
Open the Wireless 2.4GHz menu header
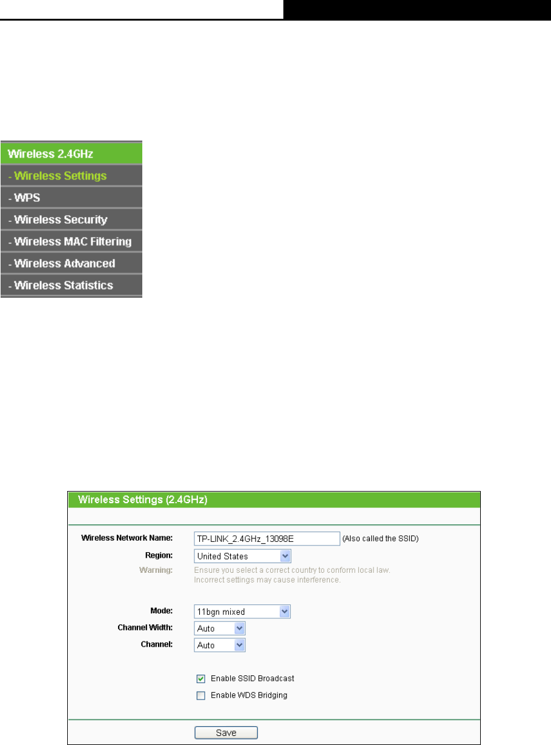point(71,154)
